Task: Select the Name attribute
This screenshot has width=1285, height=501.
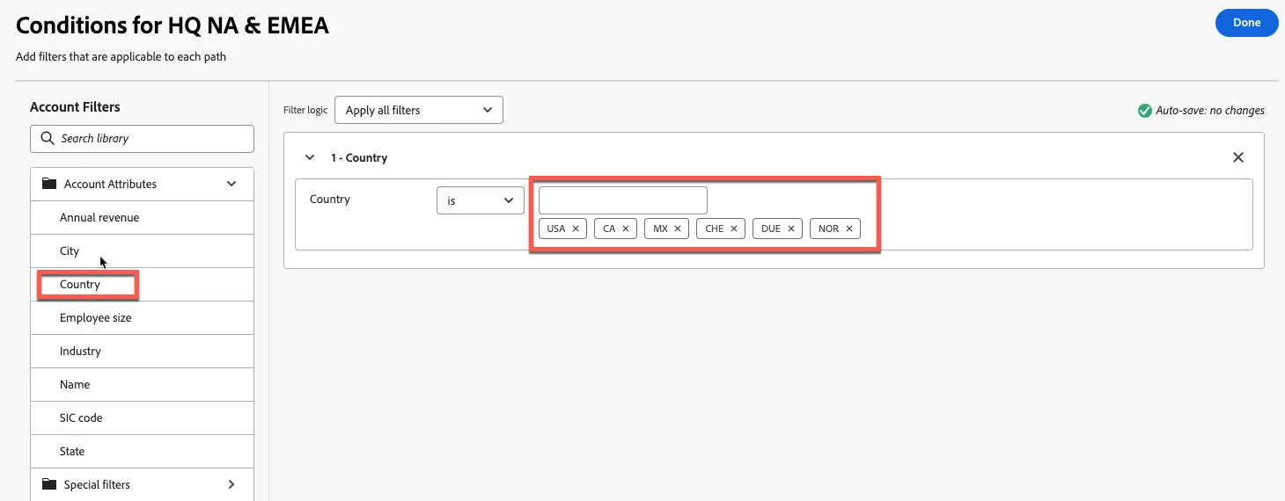Action: [x=142, y=385]
